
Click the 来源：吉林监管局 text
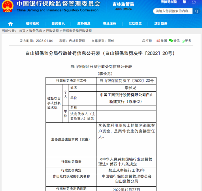(72, 41)
